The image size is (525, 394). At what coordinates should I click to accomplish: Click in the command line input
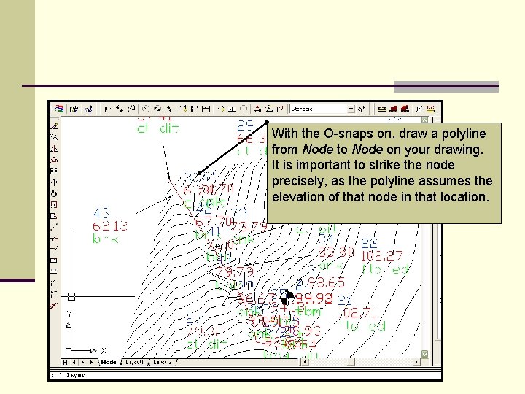coord(246,375)
